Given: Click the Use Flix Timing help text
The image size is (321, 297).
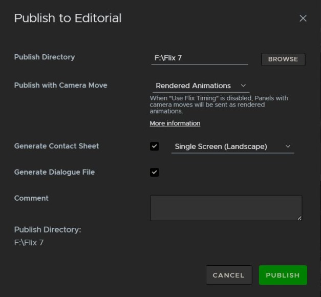Looking at the screenshot, I should coord(219,104).
